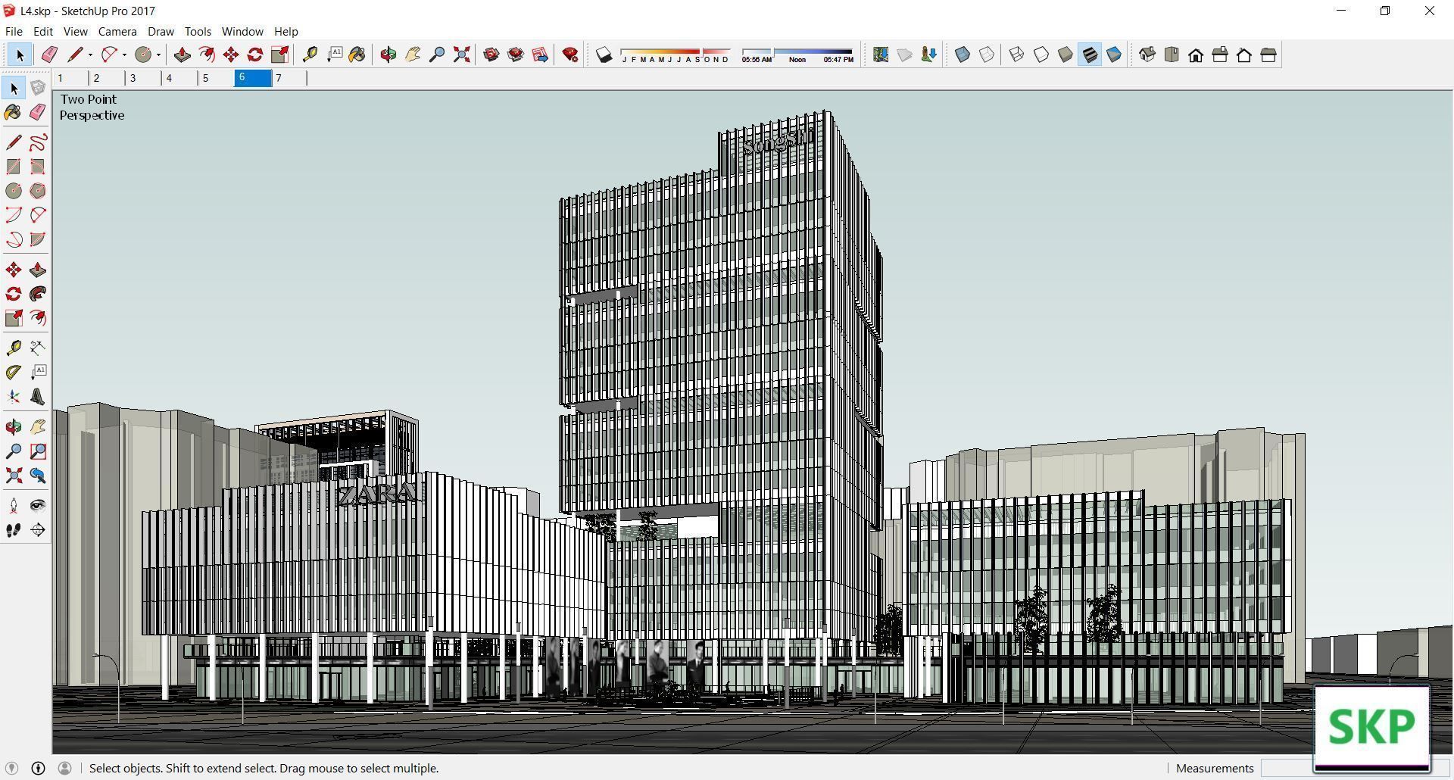Click the credits info status icon

coord(38,768)
